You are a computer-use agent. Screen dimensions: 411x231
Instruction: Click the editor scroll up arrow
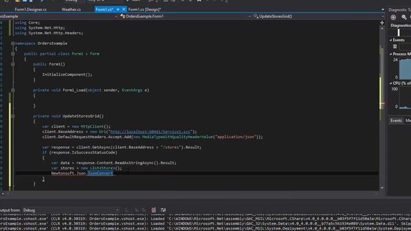point(382,28)
